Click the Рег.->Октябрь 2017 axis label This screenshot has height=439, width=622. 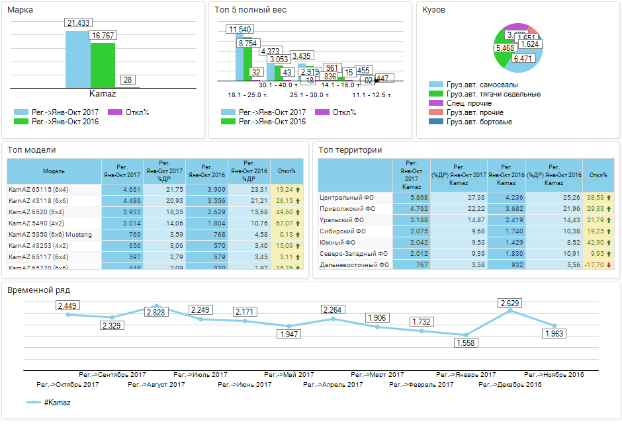point(67,384)
